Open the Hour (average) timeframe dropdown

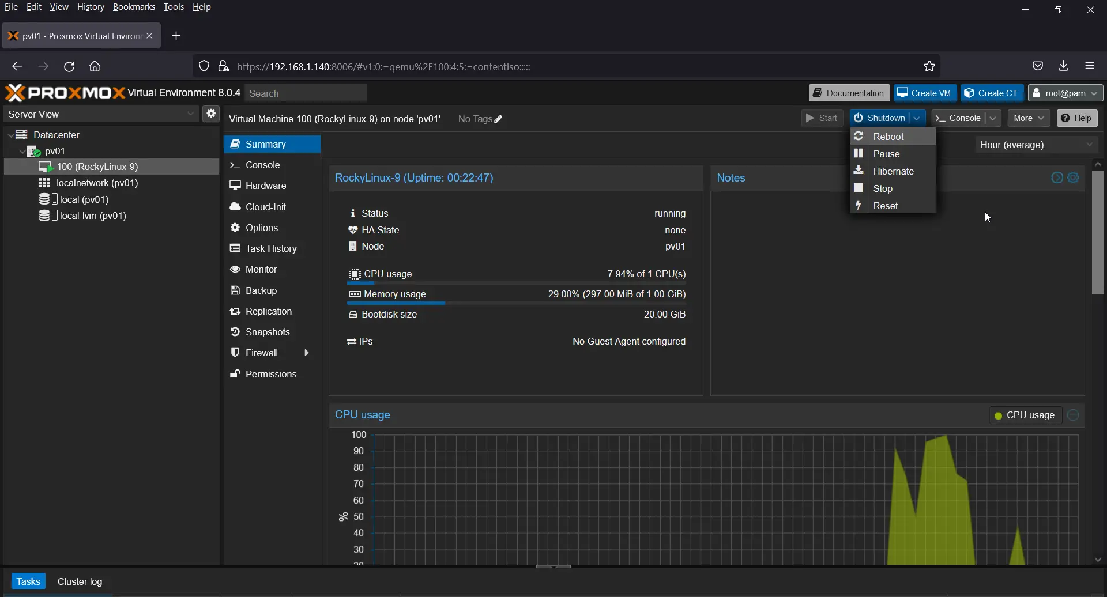(x=1037, y=145)
